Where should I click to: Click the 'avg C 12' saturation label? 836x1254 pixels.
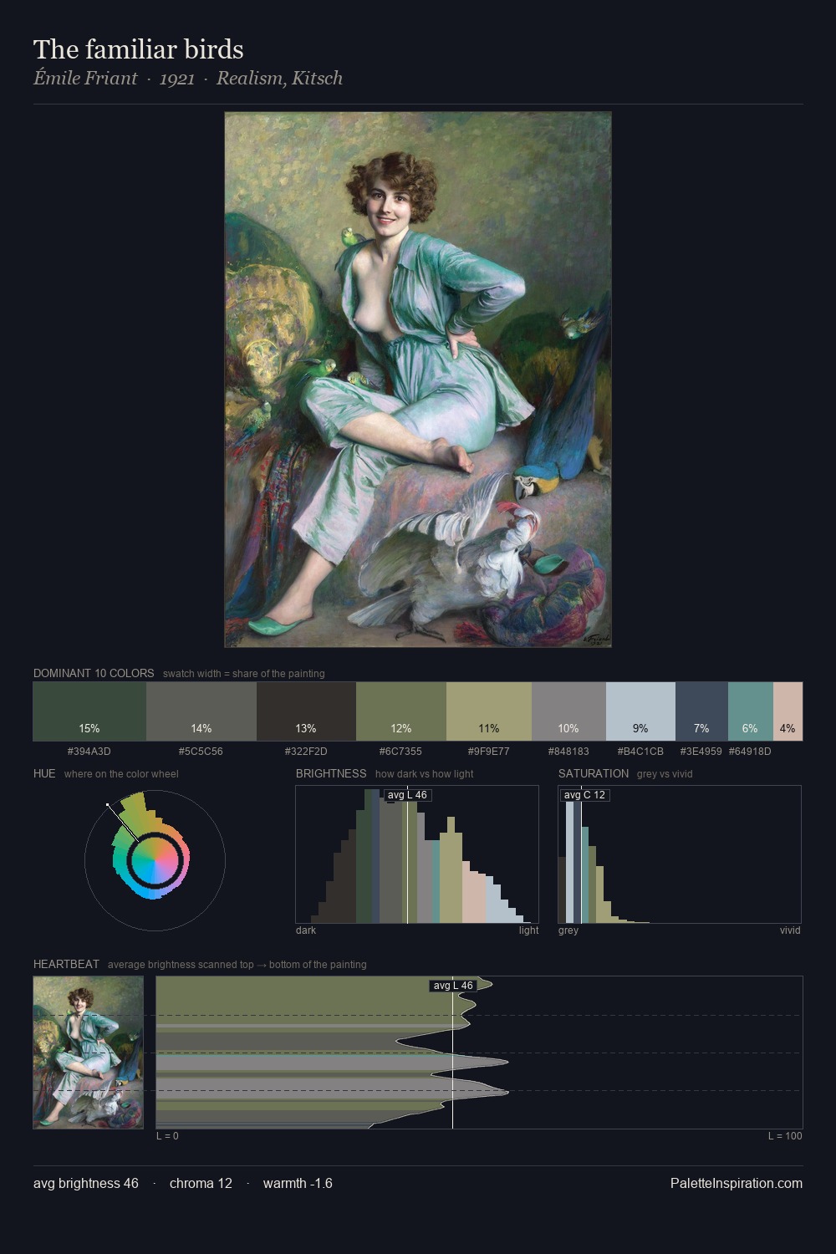(584, 795)
